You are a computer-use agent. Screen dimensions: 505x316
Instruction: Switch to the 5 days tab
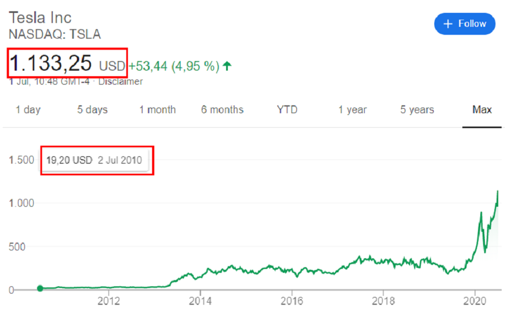point(93,110)
